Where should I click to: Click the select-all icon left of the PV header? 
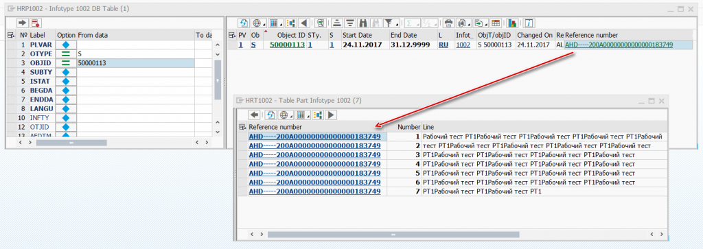point(232,35)
